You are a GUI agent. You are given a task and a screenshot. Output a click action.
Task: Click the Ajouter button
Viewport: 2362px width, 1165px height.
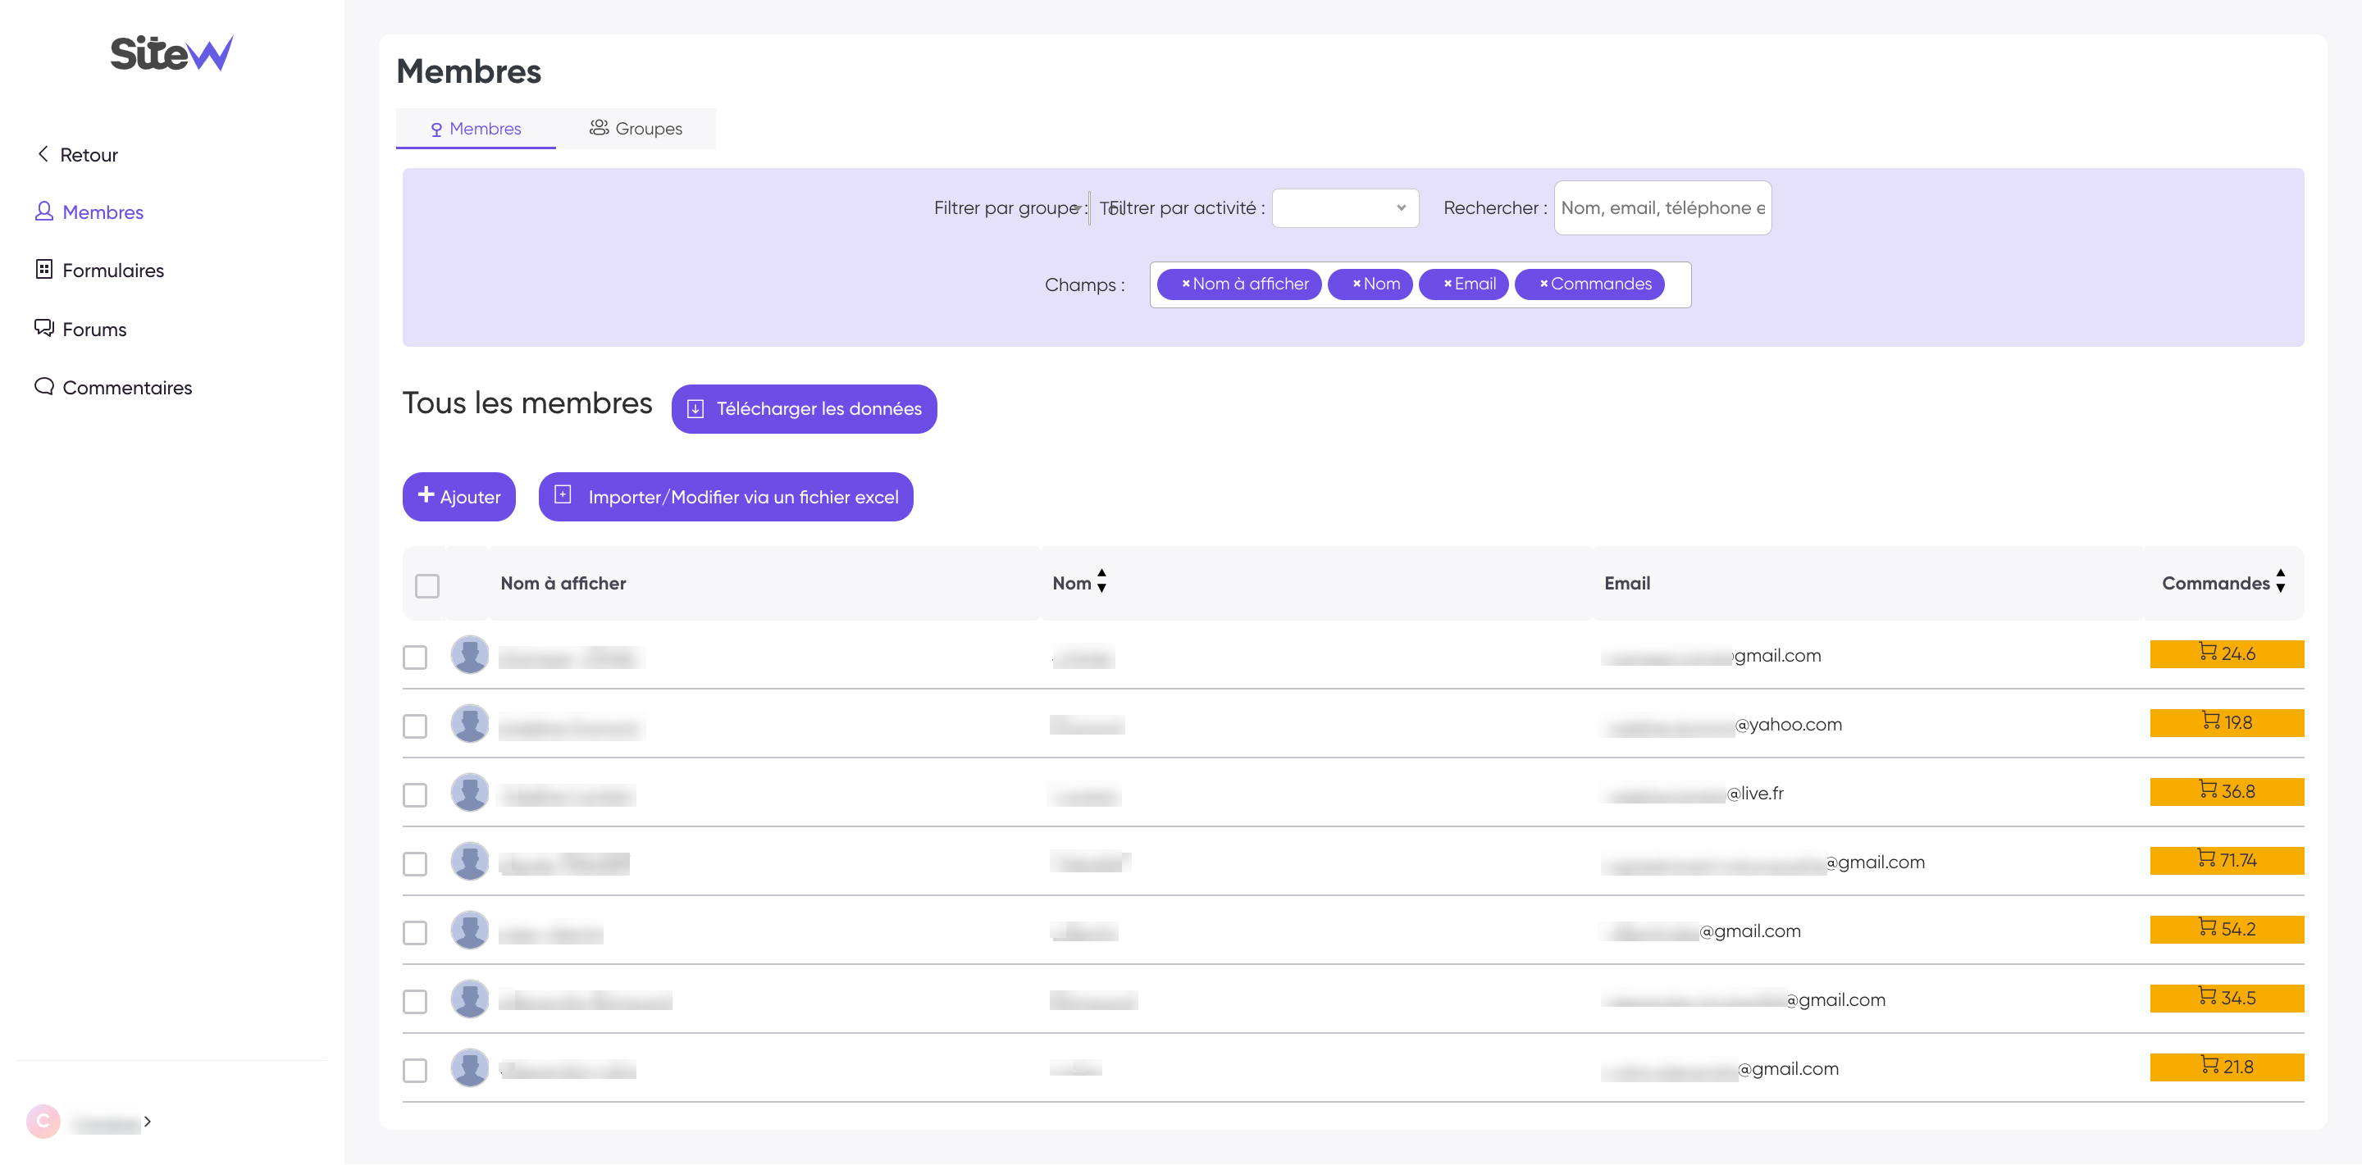pyautogui.click(x=458, y=497)
